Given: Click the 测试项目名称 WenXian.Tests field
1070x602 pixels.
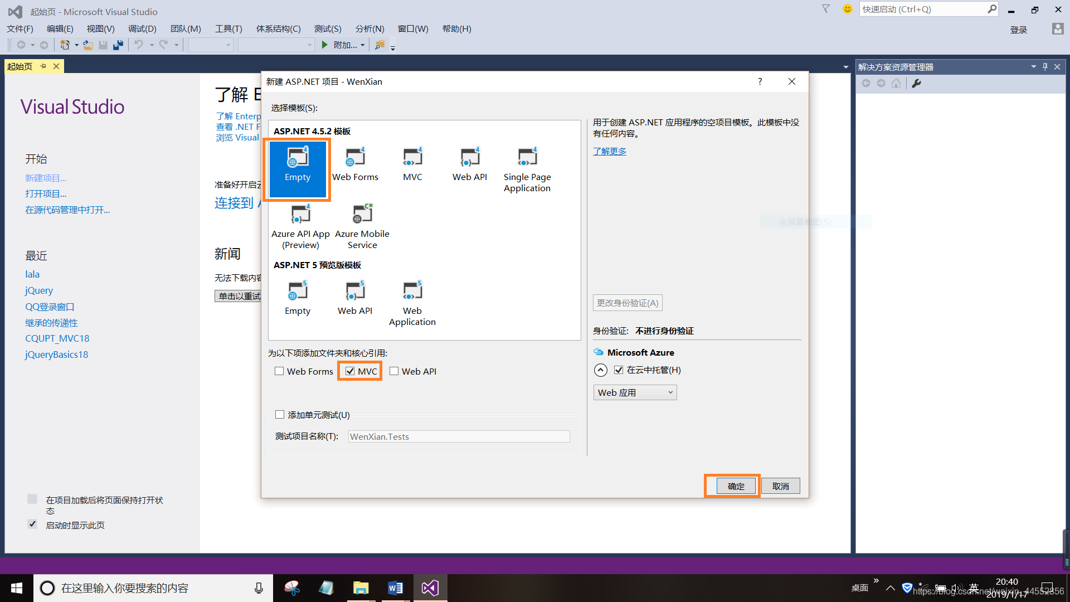Looking at the screenshot, I should point(459,436).
